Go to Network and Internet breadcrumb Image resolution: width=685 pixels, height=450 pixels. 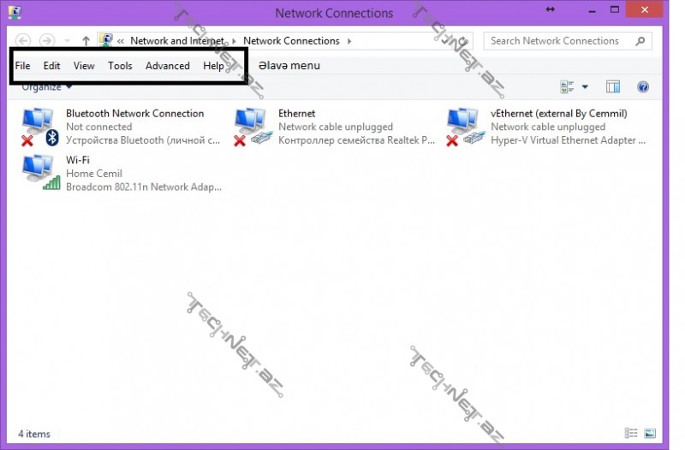(x=177, y=41)
